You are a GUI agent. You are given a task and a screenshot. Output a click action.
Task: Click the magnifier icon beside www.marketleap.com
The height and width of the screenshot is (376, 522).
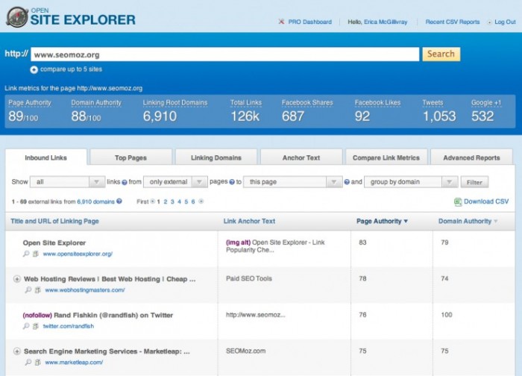[28, 362]
